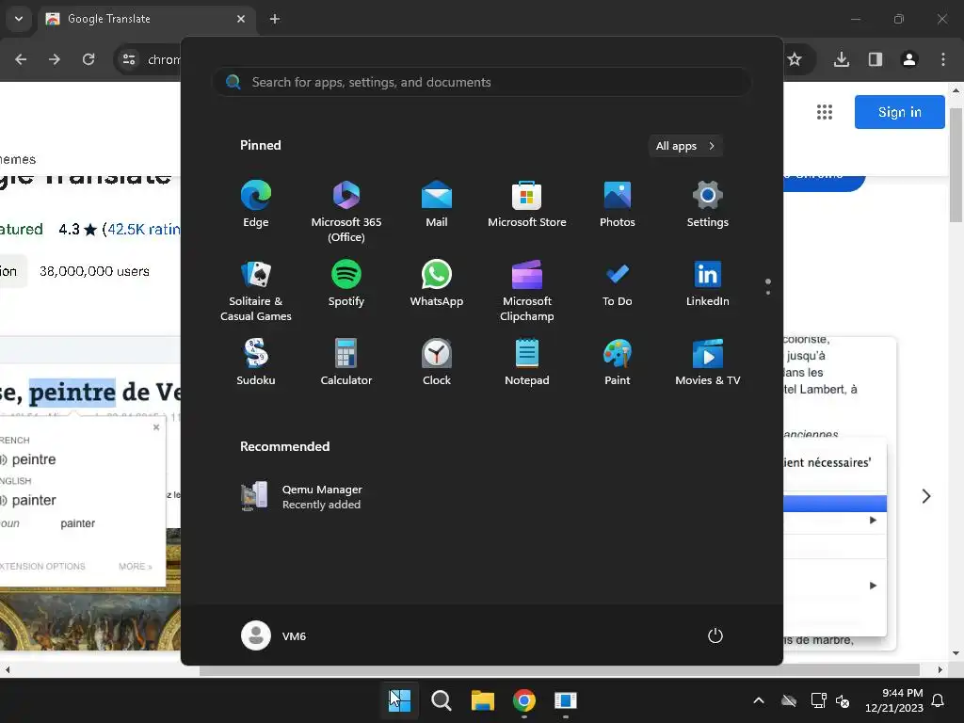
Task: Open network status tray icon
Action: (x=818, y=700)
